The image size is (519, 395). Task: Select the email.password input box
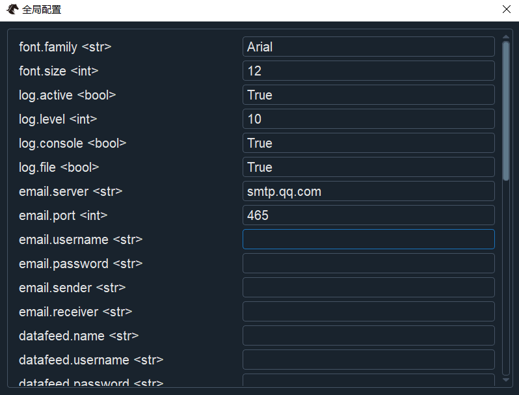click(368, 264)
